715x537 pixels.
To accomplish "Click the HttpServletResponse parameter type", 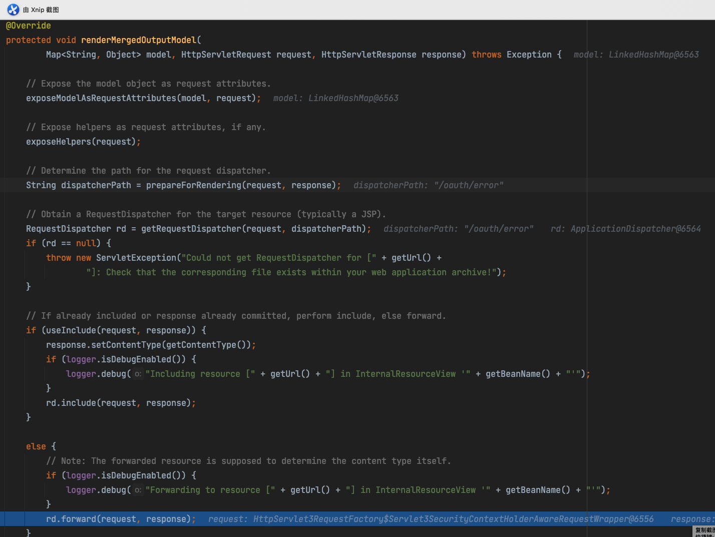I will 369,55.
